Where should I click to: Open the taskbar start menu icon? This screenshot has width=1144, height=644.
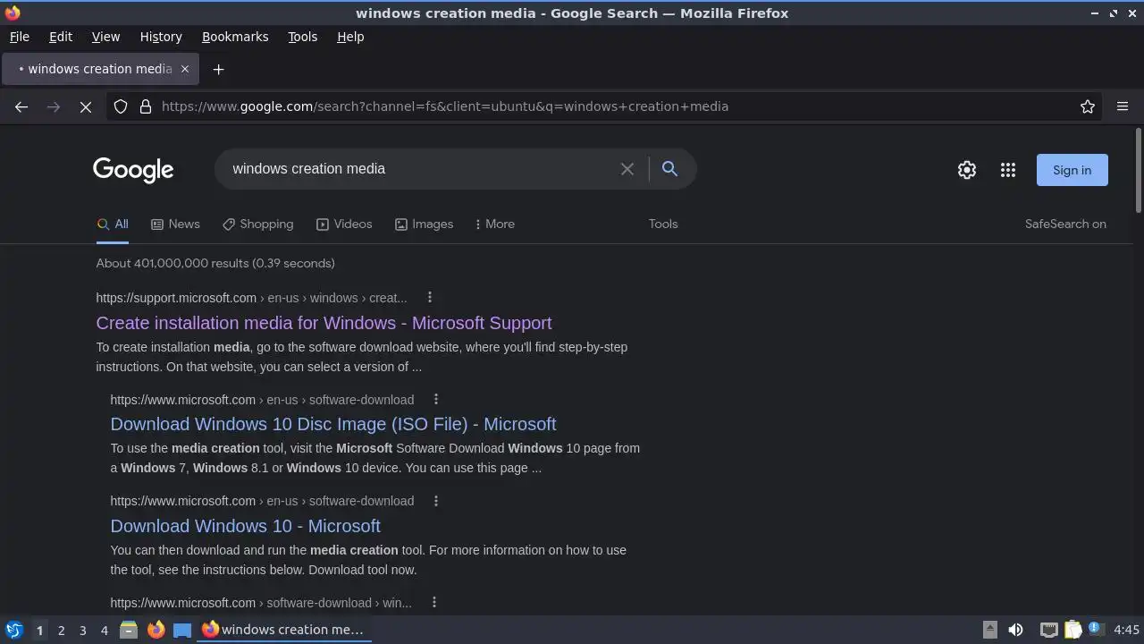pos(13,630)
